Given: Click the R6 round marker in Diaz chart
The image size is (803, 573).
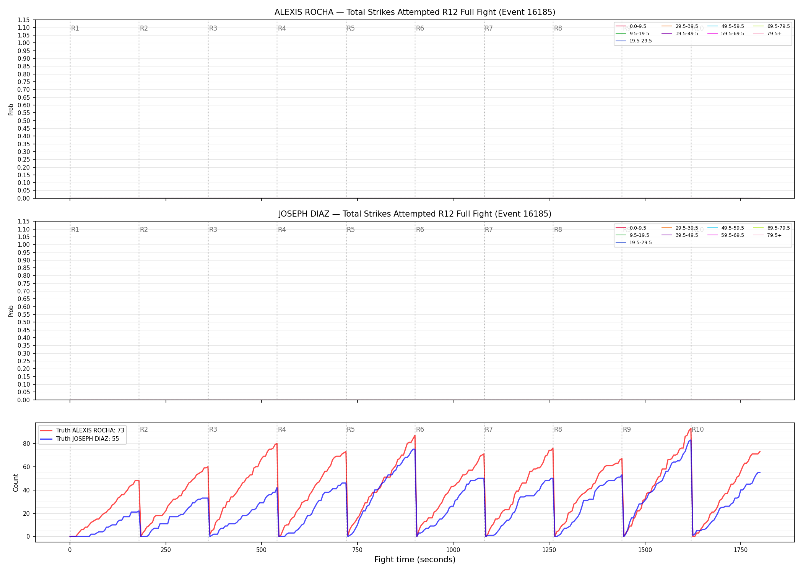Looking at the screenshot, I should point(420,230).
